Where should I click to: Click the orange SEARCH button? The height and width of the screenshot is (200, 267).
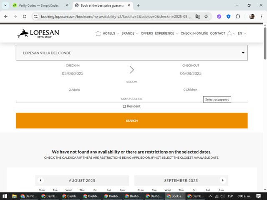click(x=132, y=120)
